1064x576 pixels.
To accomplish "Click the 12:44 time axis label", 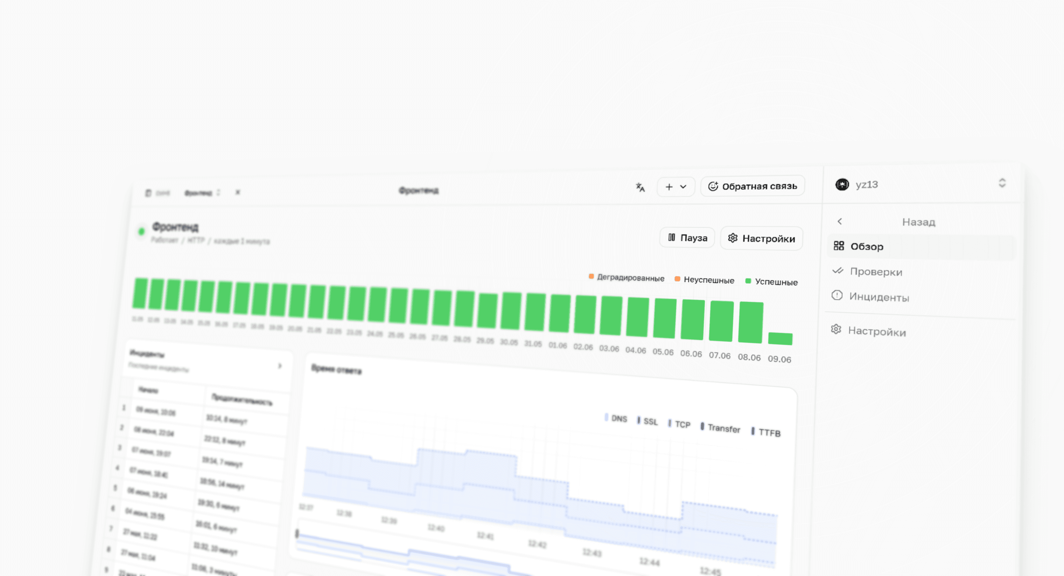I will click(x=649, y=562).
